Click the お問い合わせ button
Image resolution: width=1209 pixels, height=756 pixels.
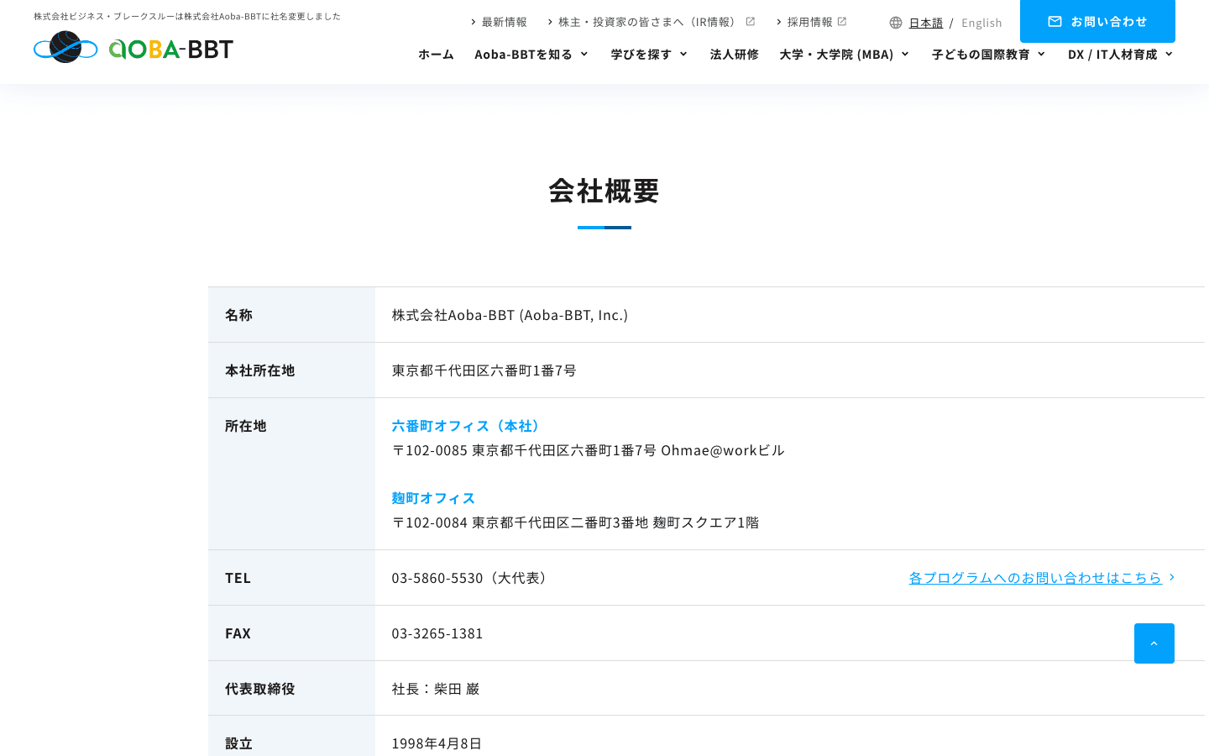1097,21
